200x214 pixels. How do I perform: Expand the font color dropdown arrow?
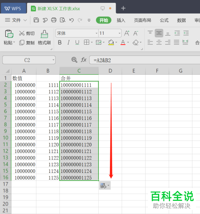click(x=128, y=42)
